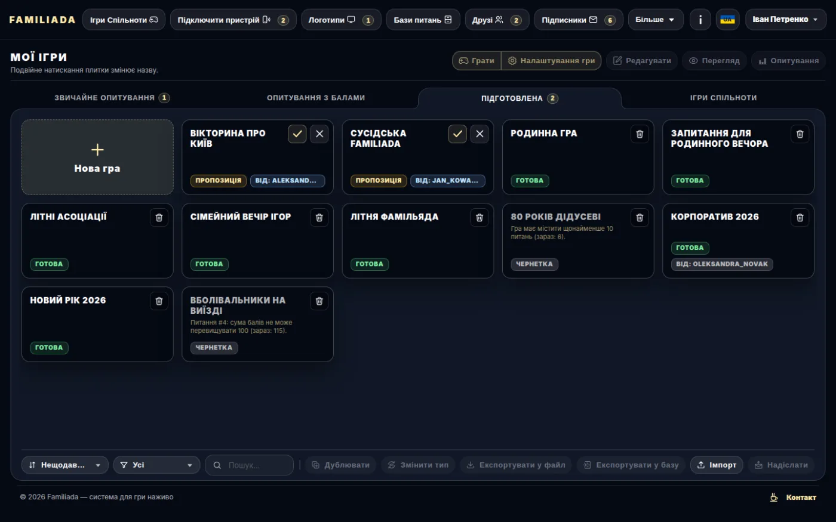The image size is (836, 522).
Task: Trash the Новий рік 2026 game
Action: (159, 301)
